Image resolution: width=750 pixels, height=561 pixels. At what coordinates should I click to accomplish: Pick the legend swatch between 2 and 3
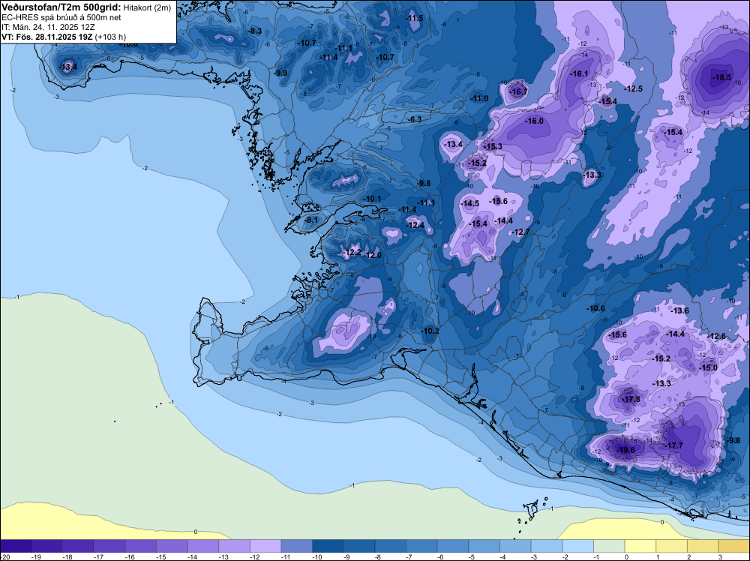tap(703, 546)
